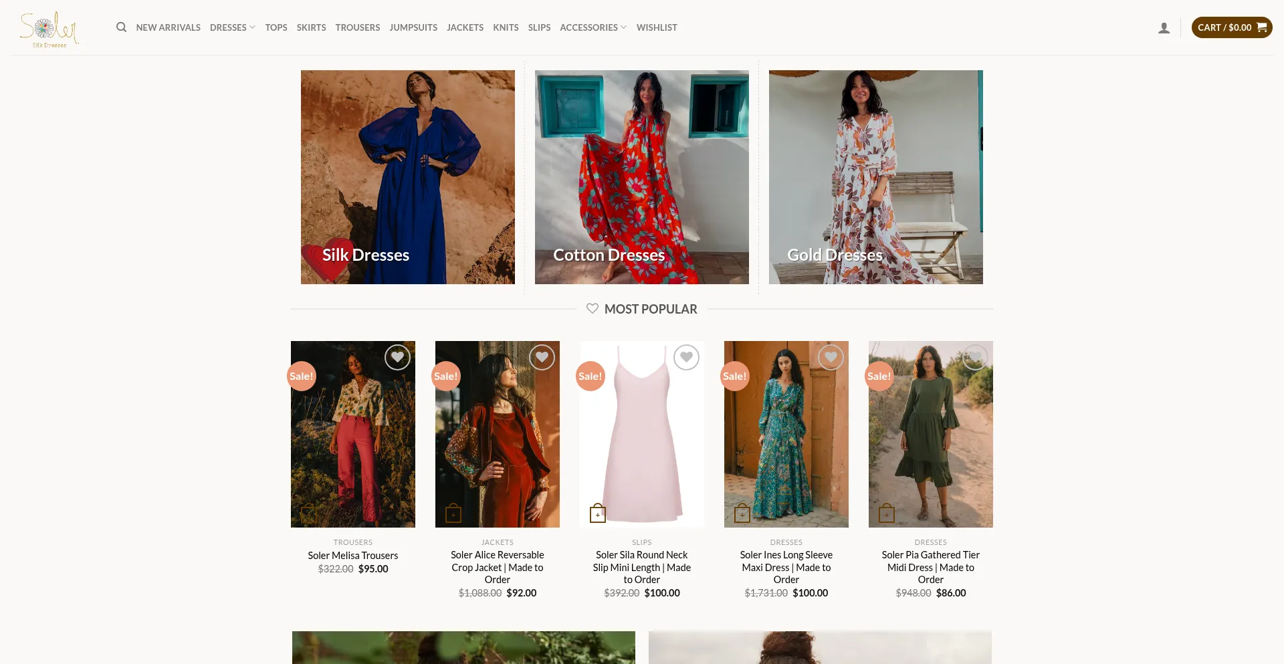
Task: Click Most Popular section heading
Action: click(651, 309)
